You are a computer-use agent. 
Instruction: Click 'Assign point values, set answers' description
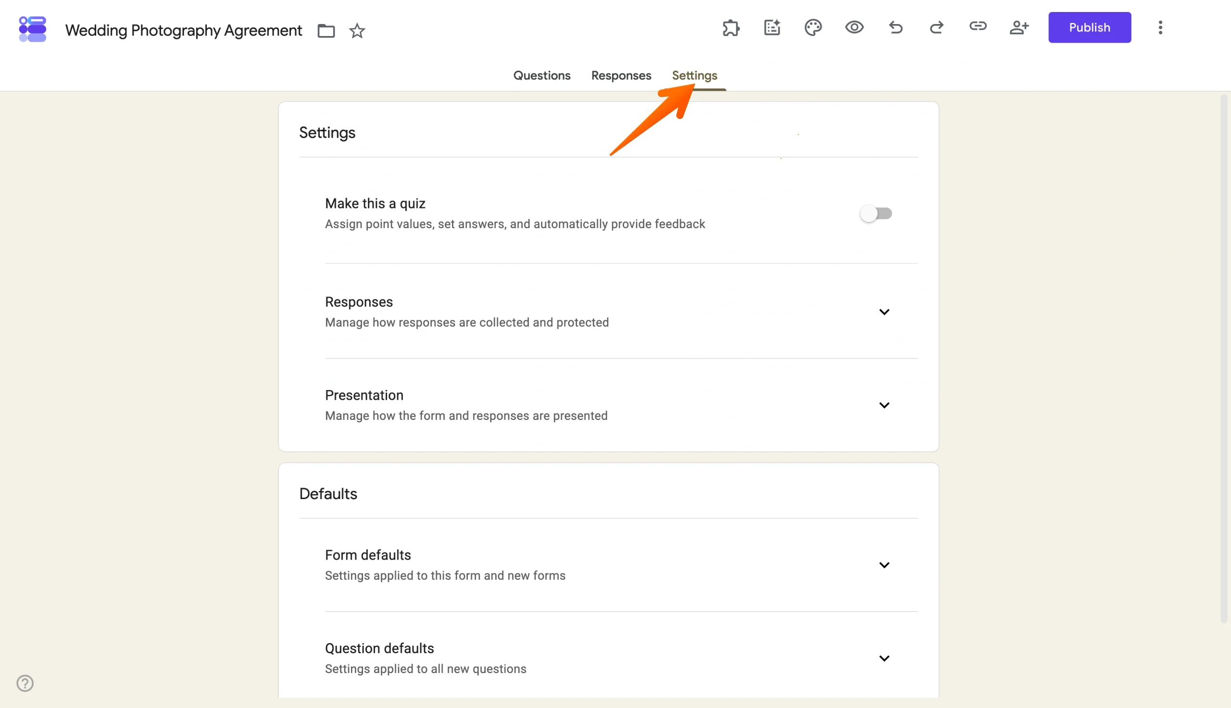(515, 224)
